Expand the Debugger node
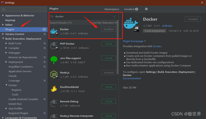The height and width of the screenshot is (119, 206). pos(6,53)
